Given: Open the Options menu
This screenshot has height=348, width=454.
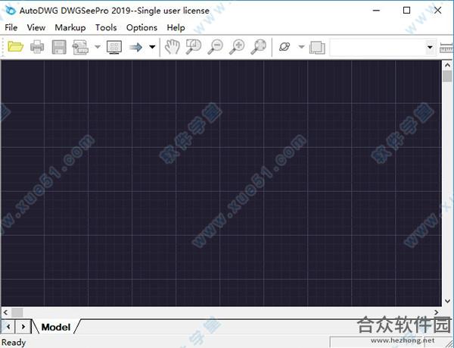Looking at the screenshot, I should click(x=142, y=27).
